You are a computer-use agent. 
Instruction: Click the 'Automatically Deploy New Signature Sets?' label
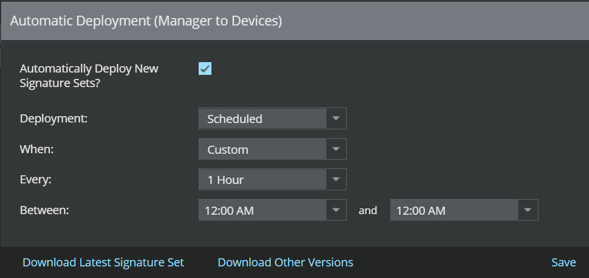[x=89, y=76]
